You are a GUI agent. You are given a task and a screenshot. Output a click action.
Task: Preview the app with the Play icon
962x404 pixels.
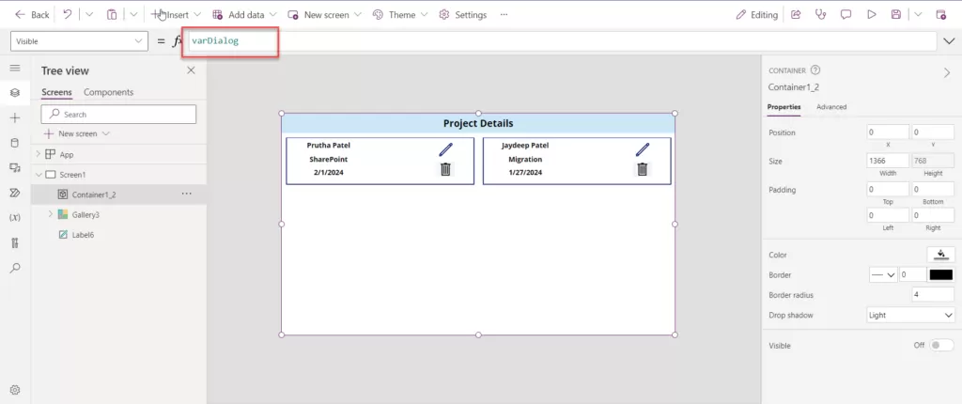point(871,15)
